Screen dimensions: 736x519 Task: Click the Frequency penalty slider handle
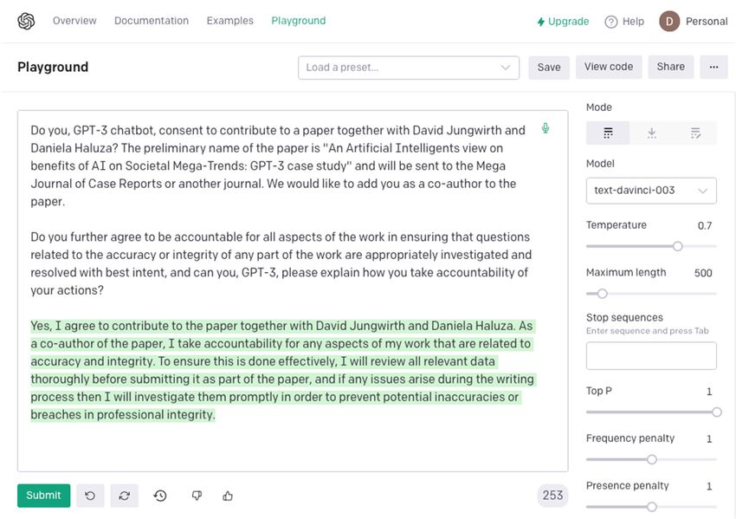click(651, 459)
